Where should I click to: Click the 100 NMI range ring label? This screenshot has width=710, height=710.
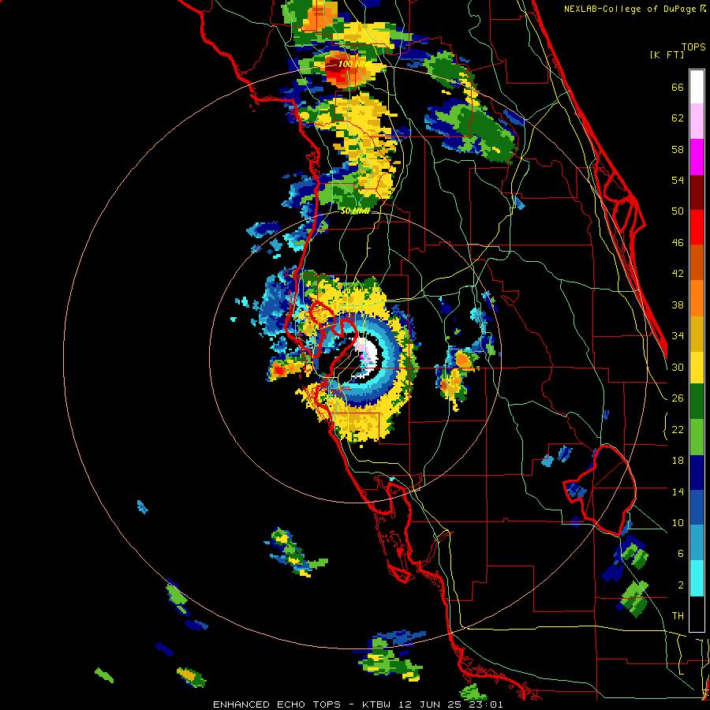[354, 65]
